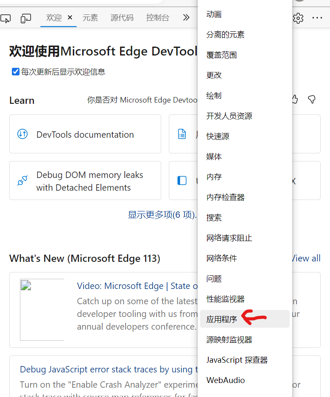Image resolution: width=330 pixels, height=397 pixels.
Task: Open the hidden tabs chevron (»)
Action: tap(186, 18)
